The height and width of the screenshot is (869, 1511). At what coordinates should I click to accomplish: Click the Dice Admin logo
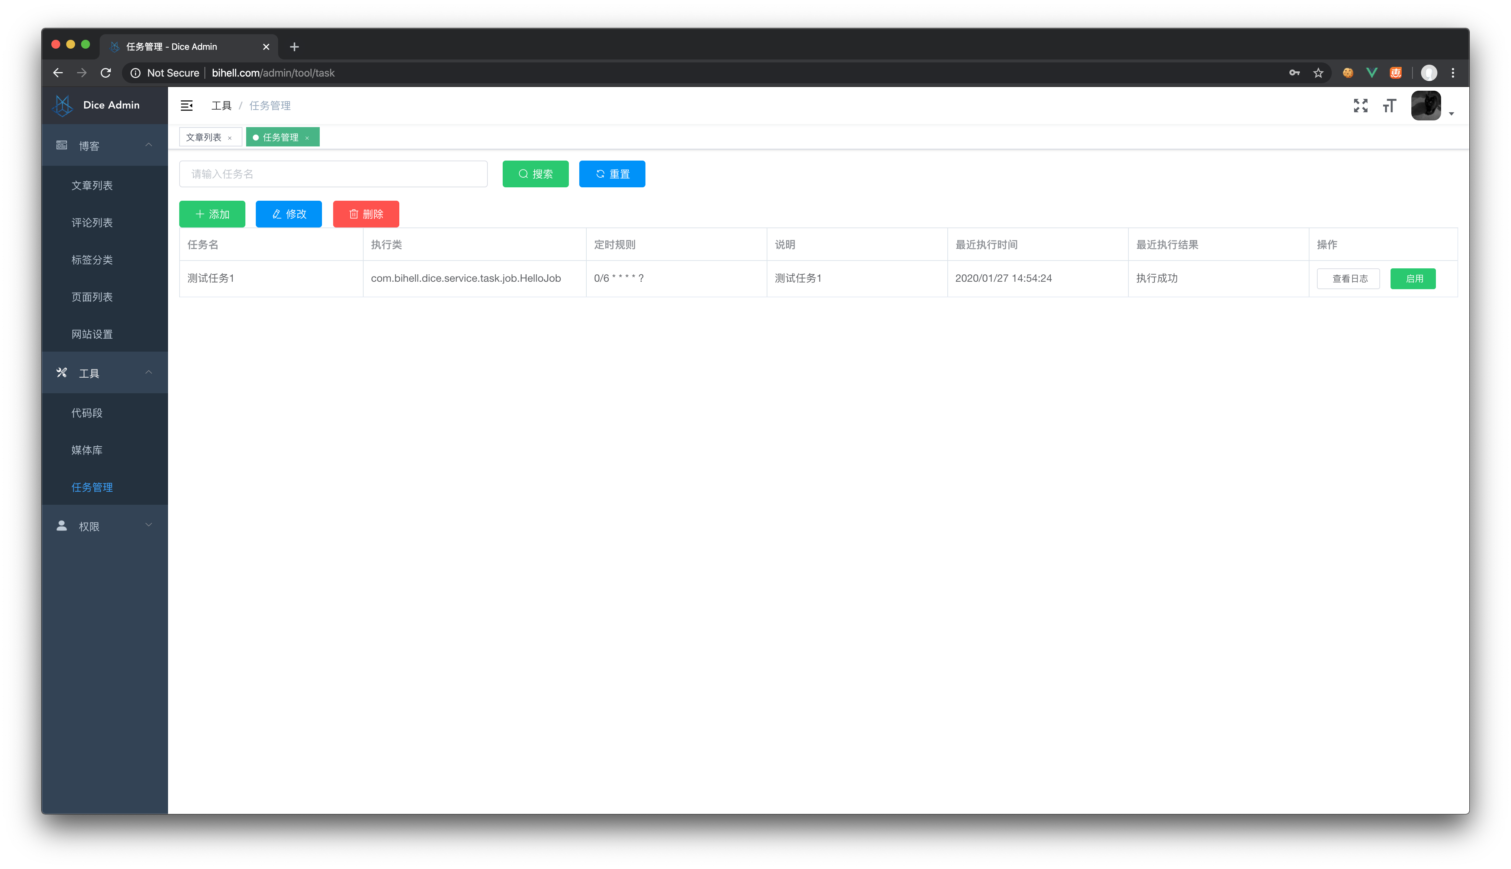[63, 105]
